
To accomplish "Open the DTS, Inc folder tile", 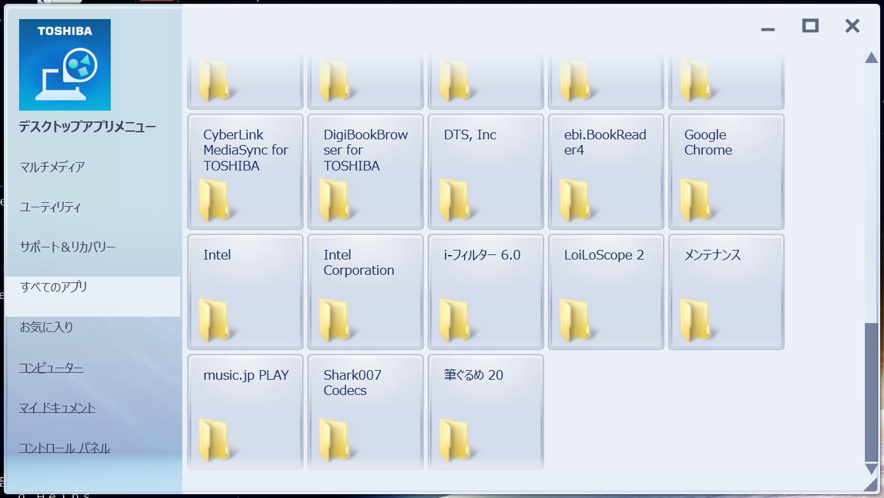I will pyautogui.click(x=486, y=172).
